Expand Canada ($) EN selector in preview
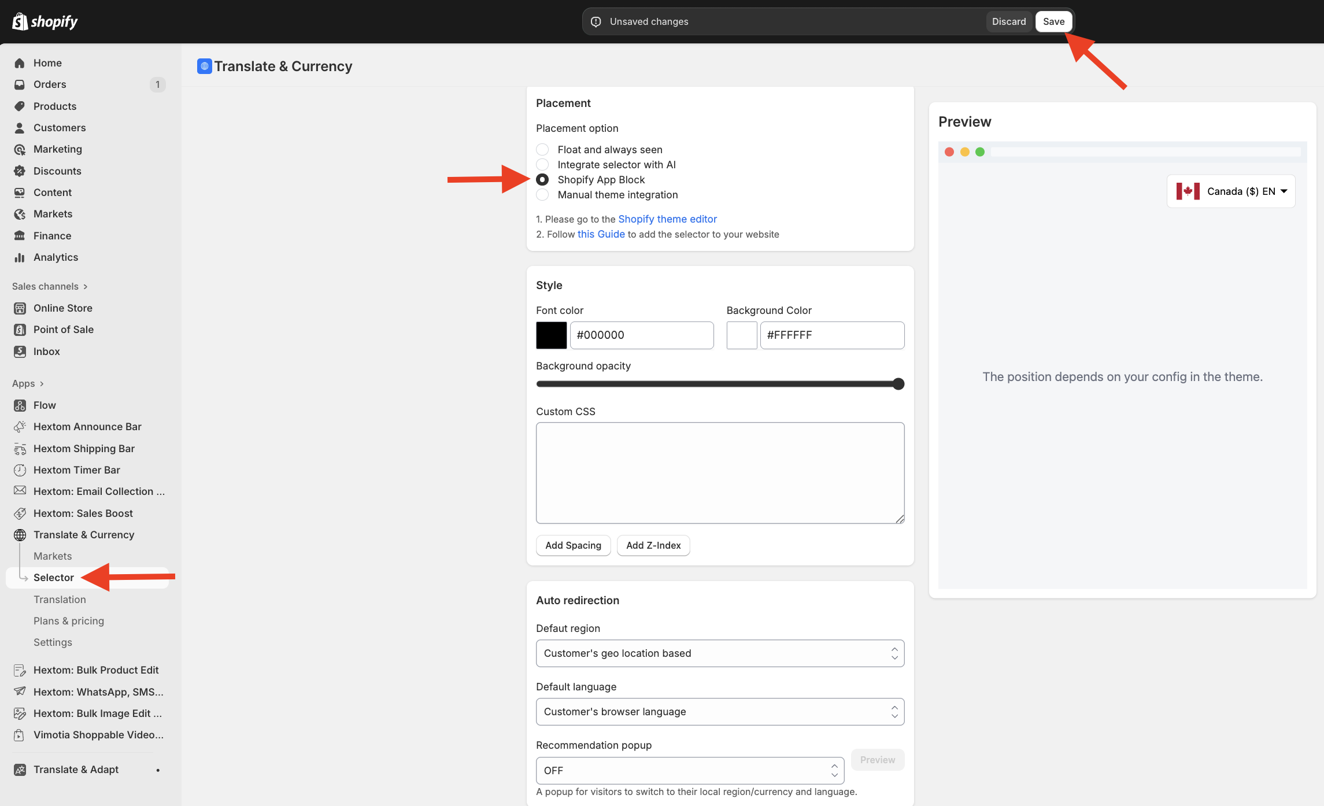Screen dimensions: 1324x806 (x=1231, y=191)
